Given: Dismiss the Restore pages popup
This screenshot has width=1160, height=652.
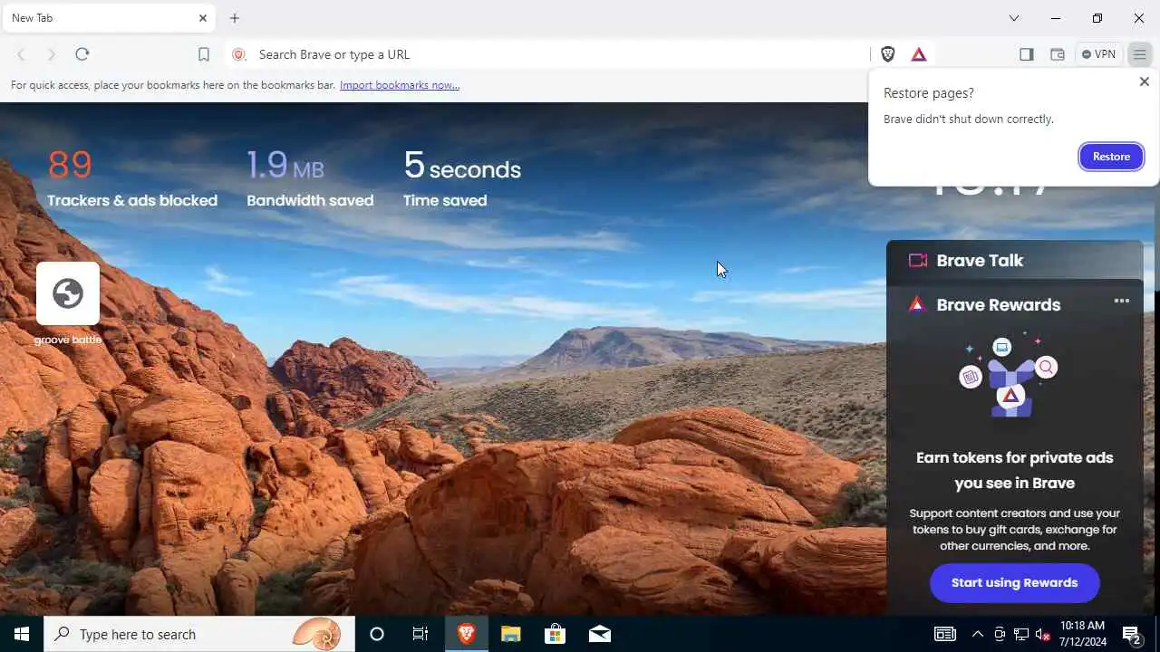Looking at the screenshot, I should tap(1144, 81).
